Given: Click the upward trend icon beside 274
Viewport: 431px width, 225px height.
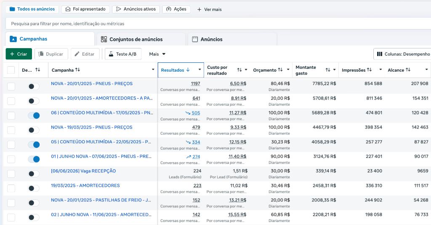Looking at the screenshot, I should [x=189, y=157].
